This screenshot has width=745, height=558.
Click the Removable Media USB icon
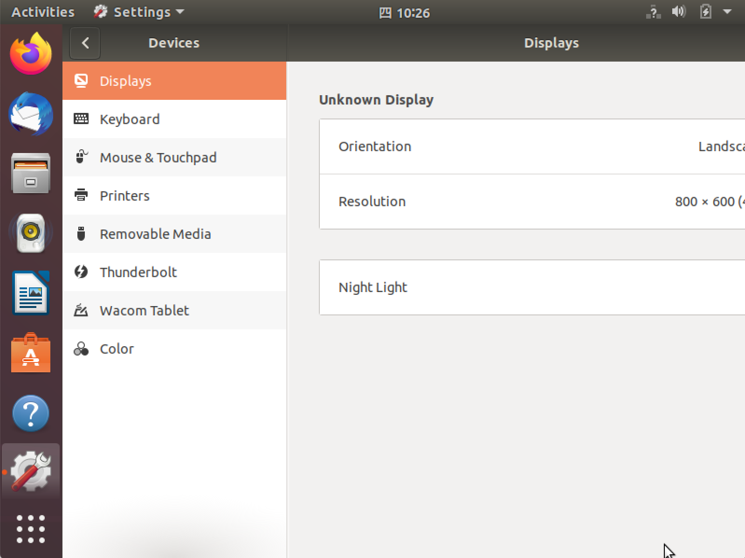[81, 234]
